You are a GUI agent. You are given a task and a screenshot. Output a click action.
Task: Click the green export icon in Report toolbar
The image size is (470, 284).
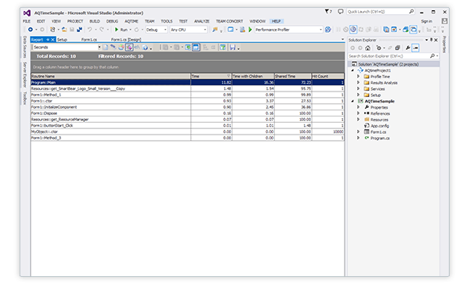click(x=188, y=47)
